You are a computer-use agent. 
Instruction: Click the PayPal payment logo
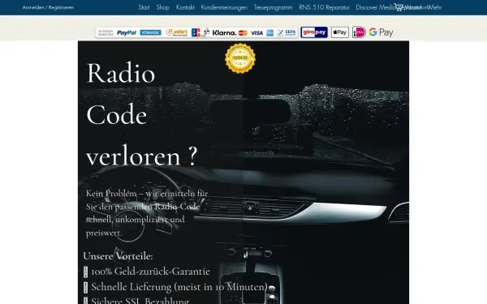coord(127,32)
